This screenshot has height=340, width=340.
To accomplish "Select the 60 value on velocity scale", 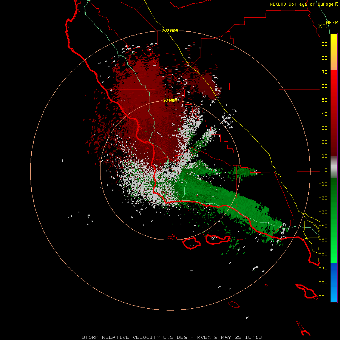I will pos(325,86).
